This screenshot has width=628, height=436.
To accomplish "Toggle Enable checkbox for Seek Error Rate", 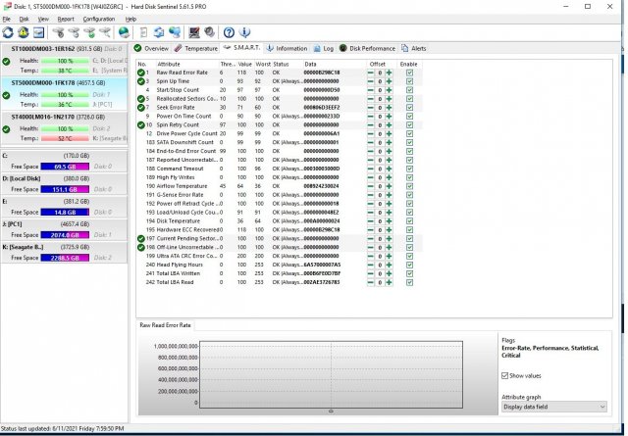I will coord(409,107).
